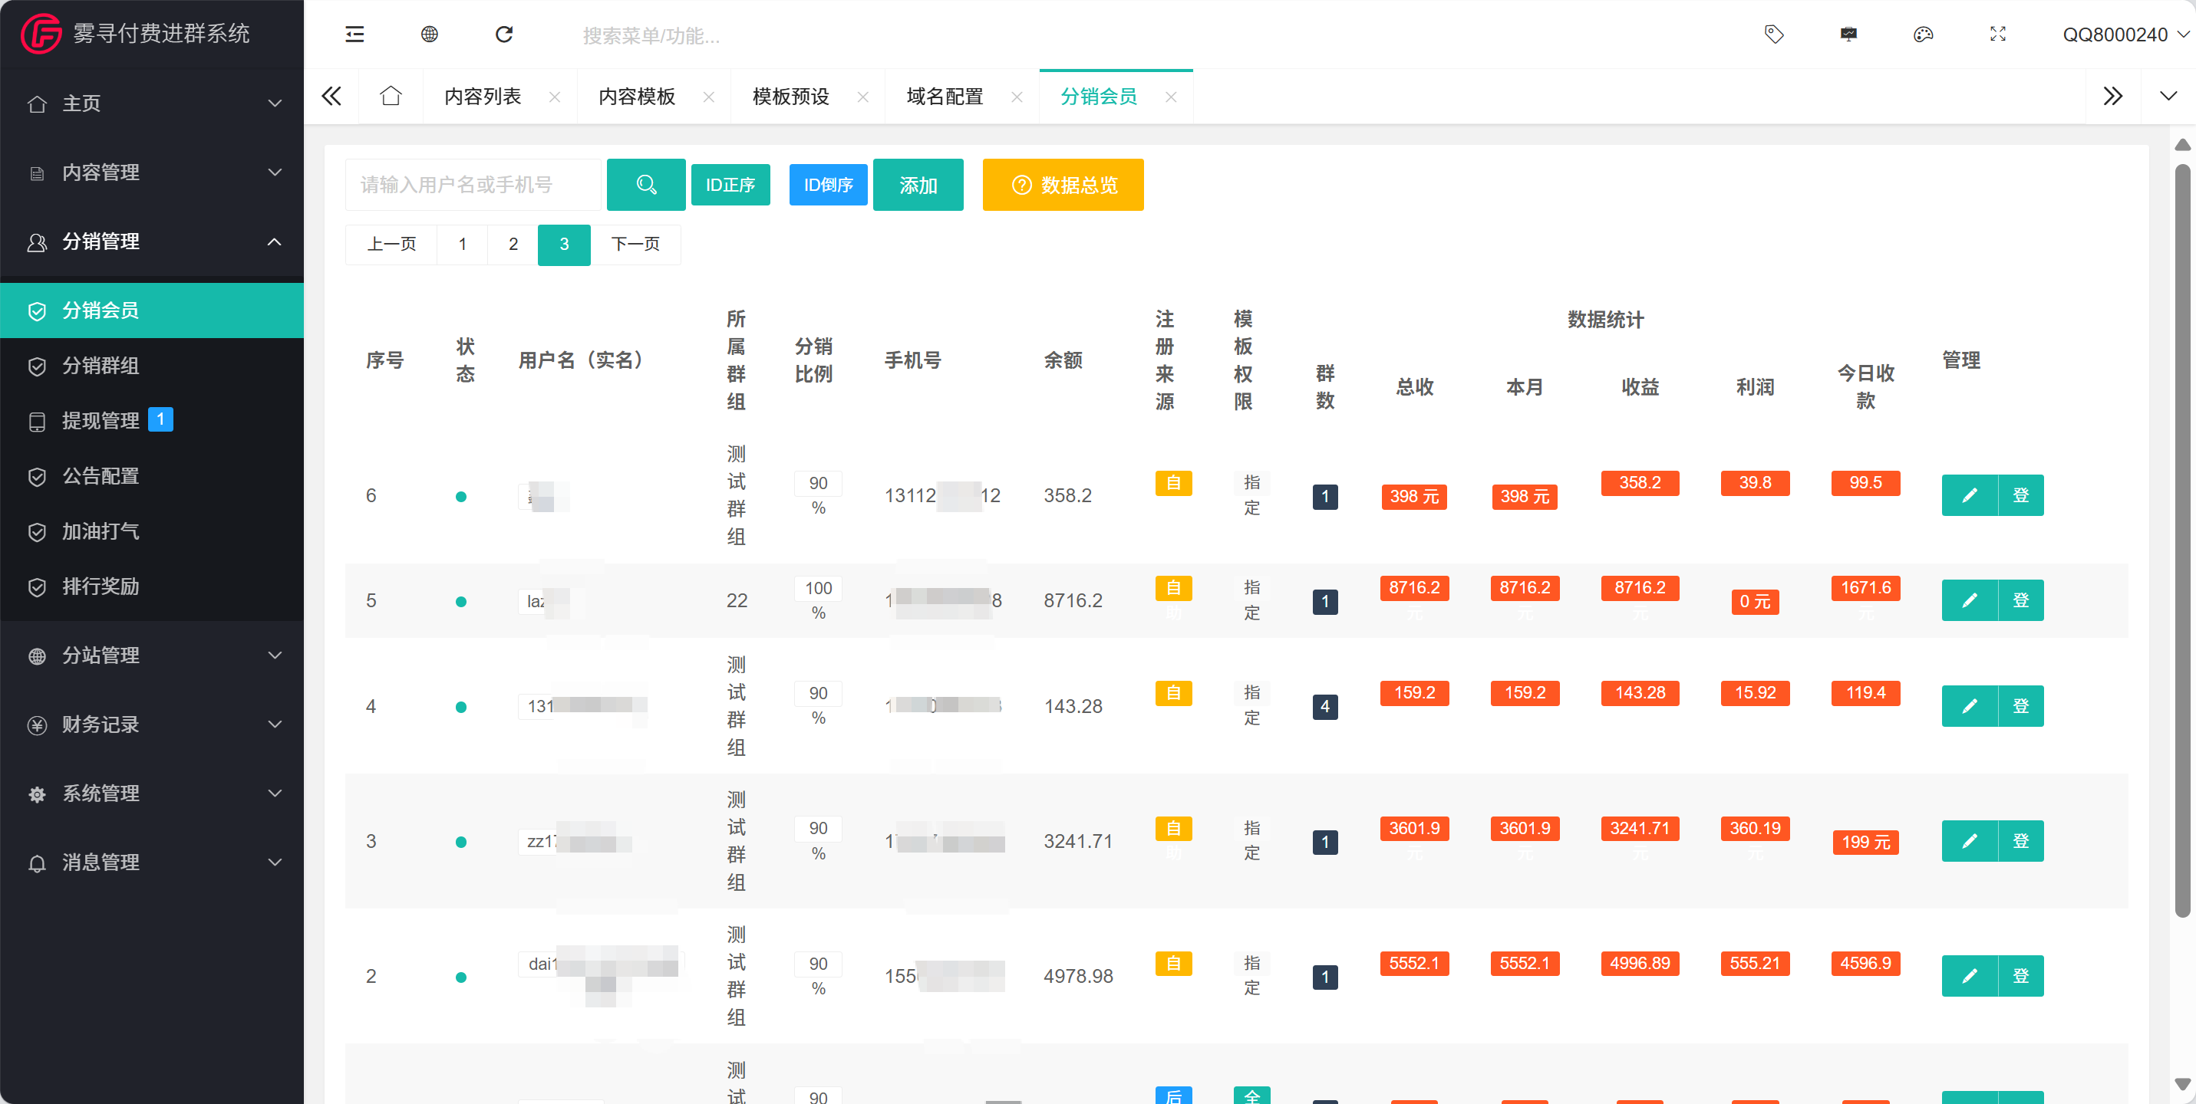Toggle fullscreen mode icon
2196x1104 pixels.
point(1998,34)
